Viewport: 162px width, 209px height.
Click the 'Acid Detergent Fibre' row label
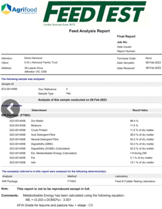[x=43, y=134]
